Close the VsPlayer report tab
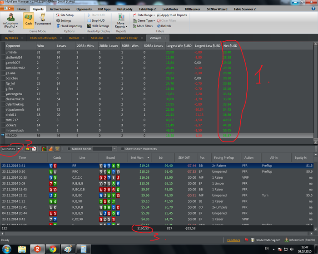 pos(165,38)
